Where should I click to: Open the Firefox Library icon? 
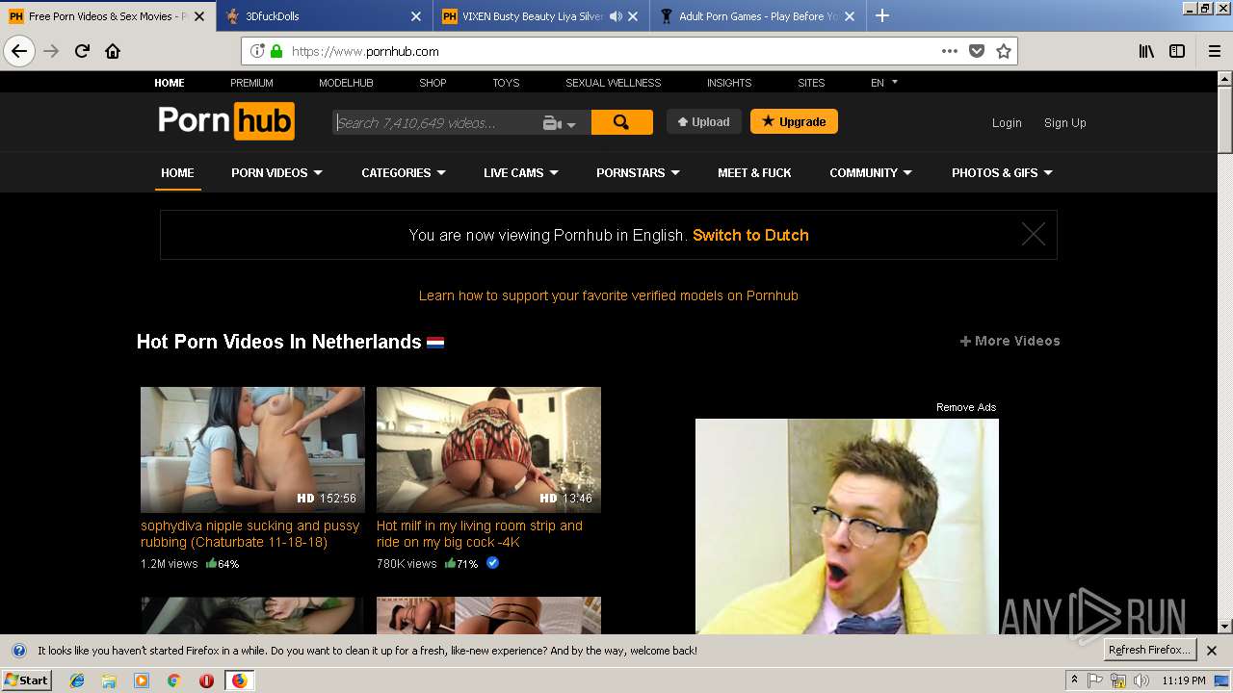(x=1146, y=51)
